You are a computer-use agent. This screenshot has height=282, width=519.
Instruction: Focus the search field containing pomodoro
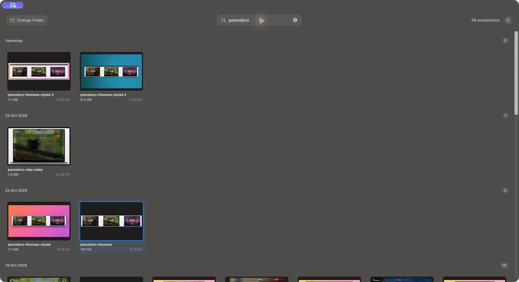point(259,20)
